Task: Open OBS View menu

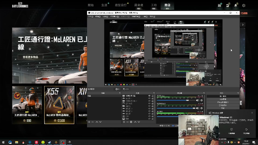Action: (105, 16)
